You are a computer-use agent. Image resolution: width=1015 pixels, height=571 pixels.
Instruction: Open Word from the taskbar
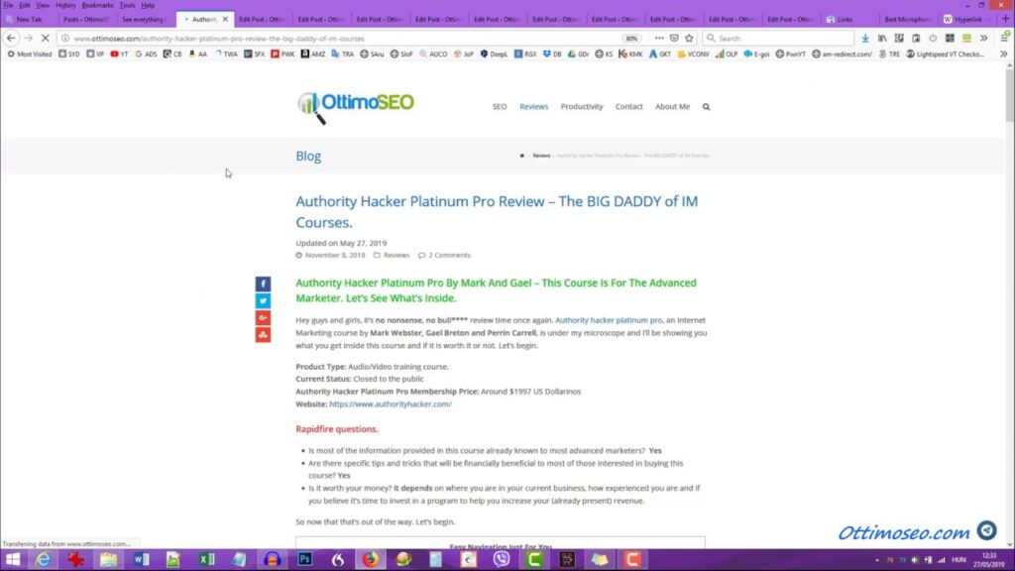(x=141, y=559)
